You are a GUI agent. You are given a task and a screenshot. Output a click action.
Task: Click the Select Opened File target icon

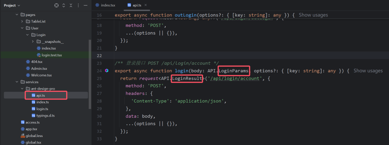pos(56,5)
